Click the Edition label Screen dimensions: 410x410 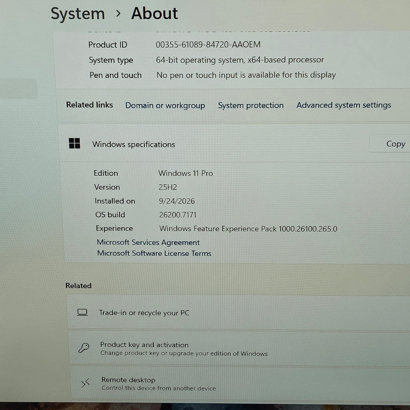[106, 173]
